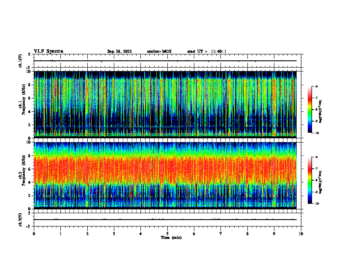Image resolution: width=339 pixels, height=262 pixels.
Task: Click the "-5" tick on ch.3(V) axis
Action: (28, 226)
